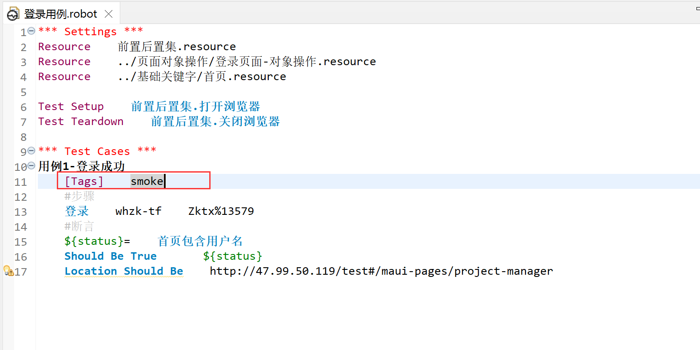Screen dimensions: 700x350
Task: Click the ${status} argument on line 16
Action: (233, 256)
